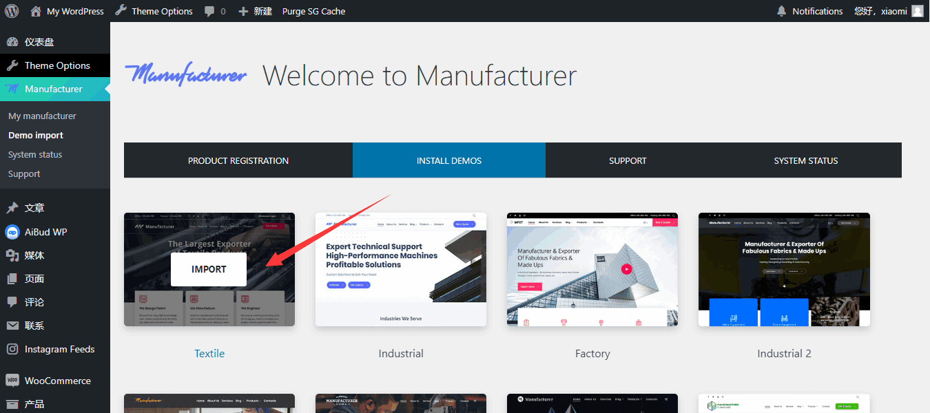
Task: Click the WordPress logo icon
Action: click(12, 11)
